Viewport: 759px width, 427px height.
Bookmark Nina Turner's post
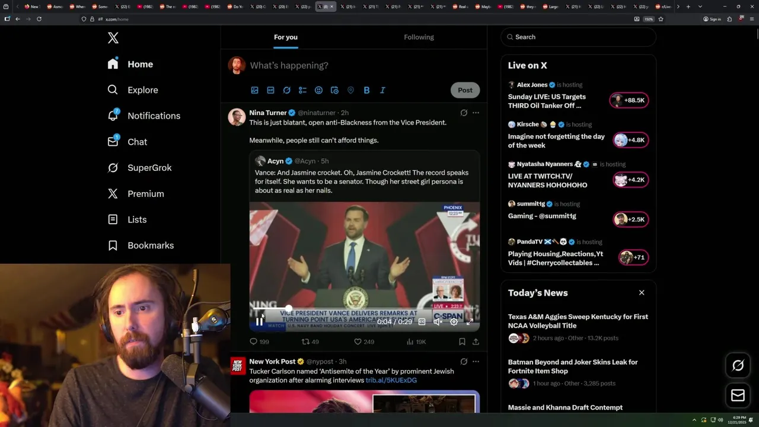coord(462,342)
